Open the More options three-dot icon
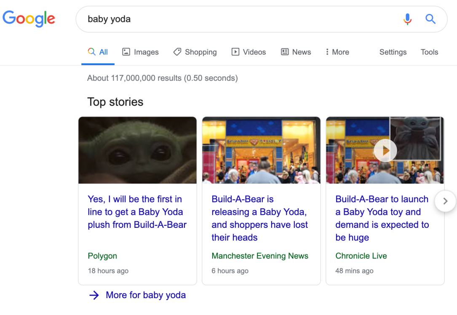The width and height of the screenshot is (457, 315). [x=328, y=51]
